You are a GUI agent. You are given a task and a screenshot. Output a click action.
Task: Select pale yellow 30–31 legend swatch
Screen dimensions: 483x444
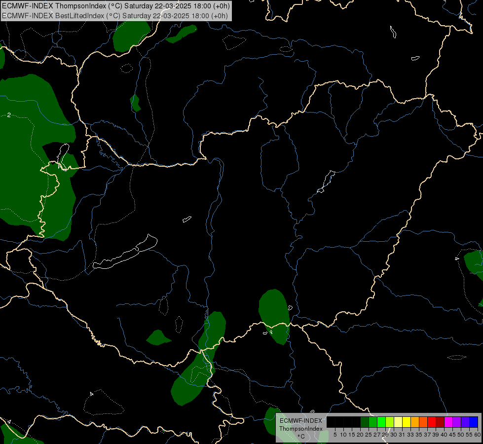pyautogui.click(x=398, y=422)
